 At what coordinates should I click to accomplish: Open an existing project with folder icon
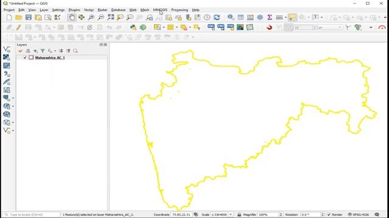click(19, 18)
